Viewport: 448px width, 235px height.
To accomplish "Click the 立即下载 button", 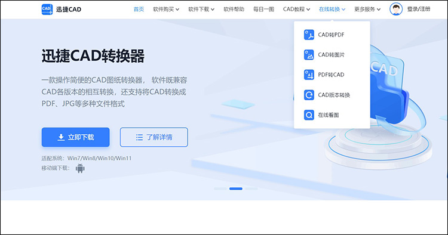I will [75, 137].
